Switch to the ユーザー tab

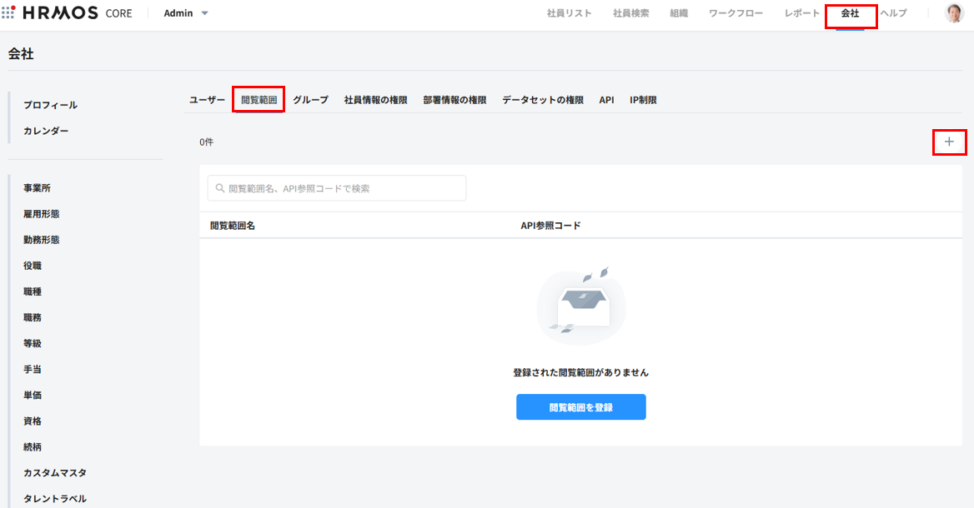coord(207,100)
